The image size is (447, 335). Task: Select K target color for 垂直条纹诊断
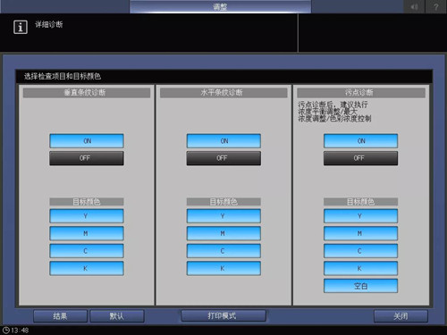click(87, 268)
